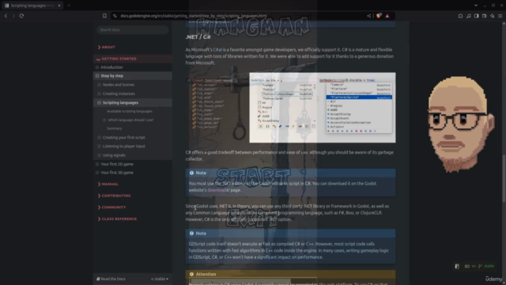Expand the Your first 3D game plus box
The width and height of the screenshot is (506, 285).
[97, 173]
